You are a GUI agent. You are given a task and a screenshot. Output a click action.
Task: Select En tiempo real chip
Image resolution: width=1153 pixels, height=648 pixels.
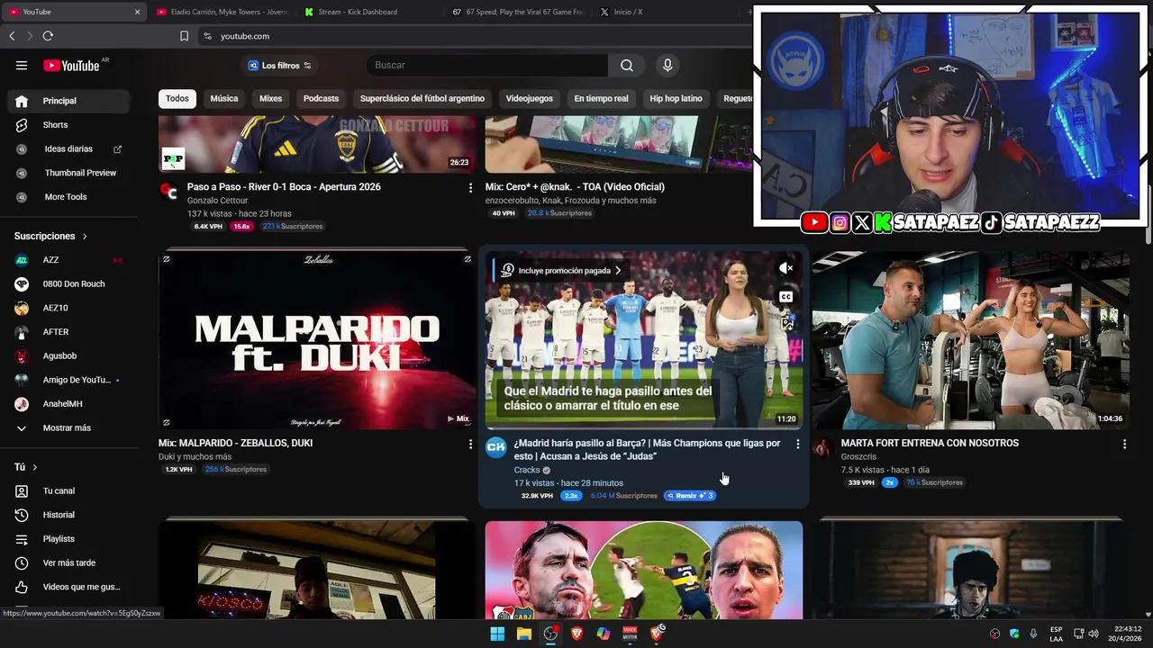coord(601,98)
